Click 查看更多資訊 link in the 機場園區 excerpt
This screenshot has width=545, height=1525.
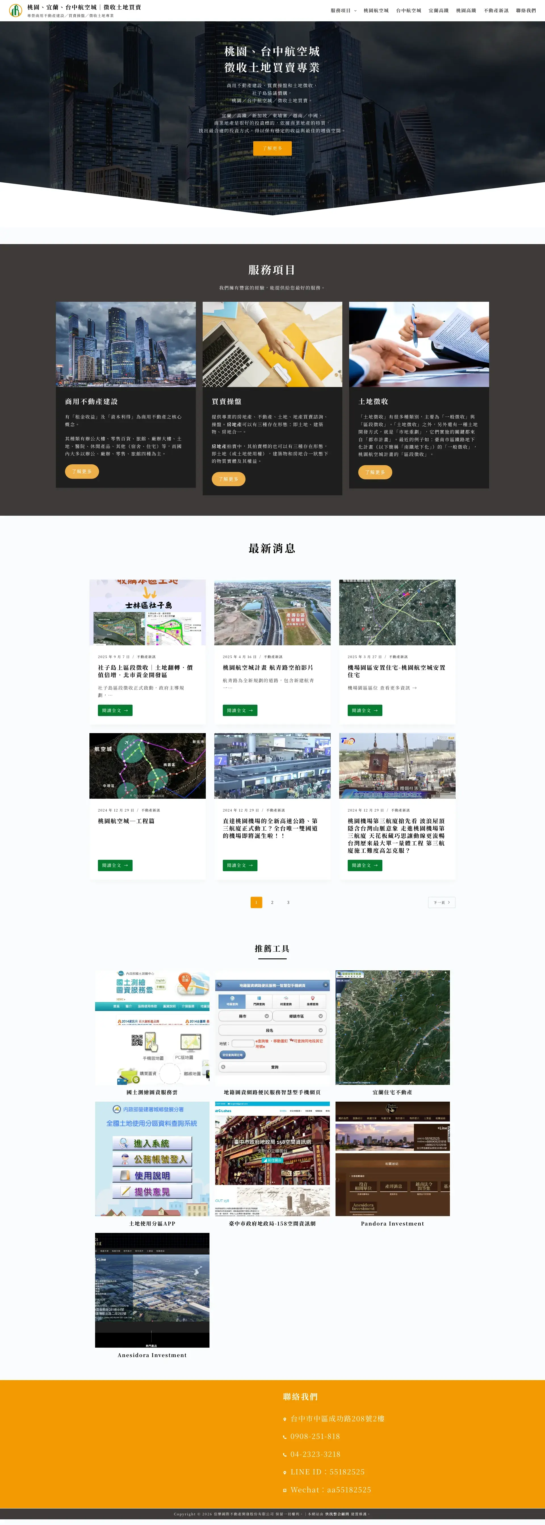pyautogui.click(x=399, y=688)
